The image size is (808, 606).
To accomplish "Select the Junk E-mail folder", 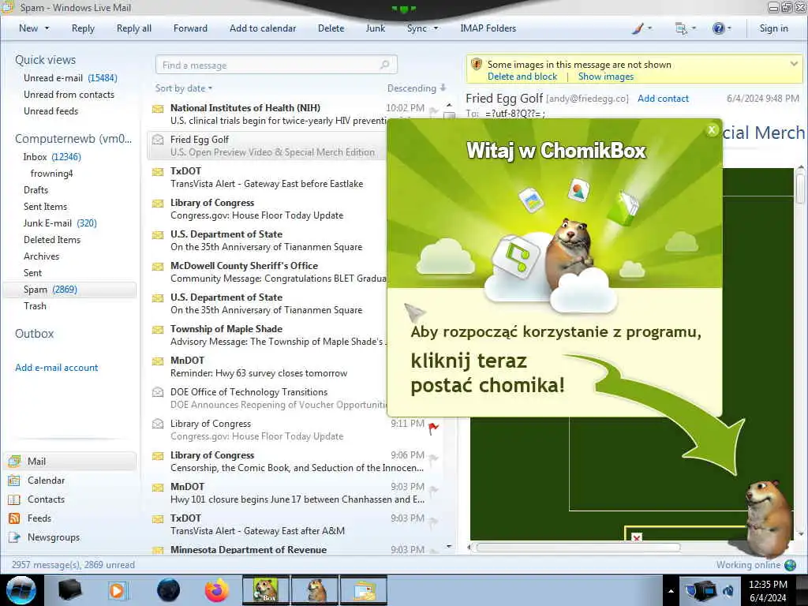I will pos(60,223).
